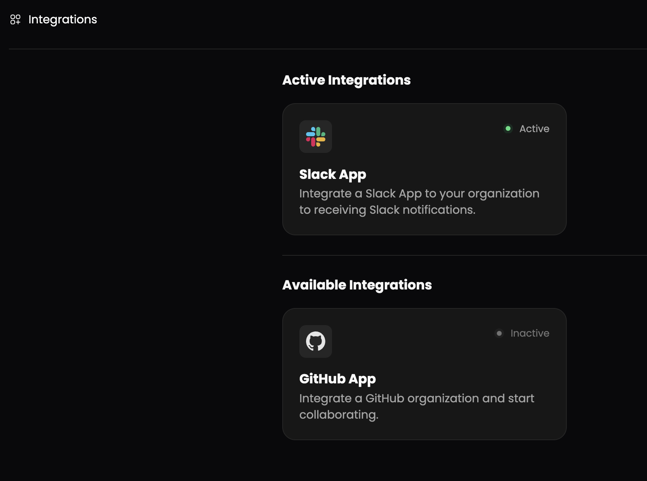Screen dimensions: 647x481
Task: Click the Slack App description text
Action: point(420,202)
